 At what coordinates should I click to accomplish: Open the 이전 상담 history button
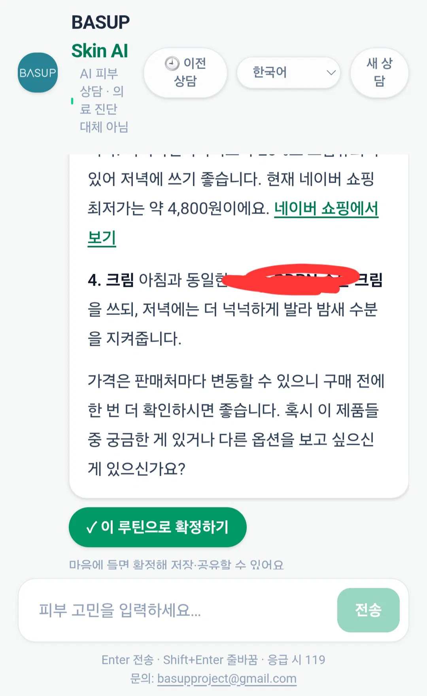pos(185,72)
